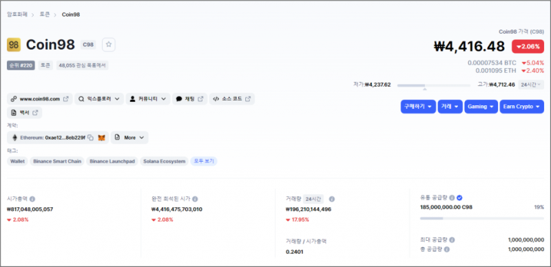Add token to MetaMask via fox icon
551x267 pixels.
click(101, 138)
